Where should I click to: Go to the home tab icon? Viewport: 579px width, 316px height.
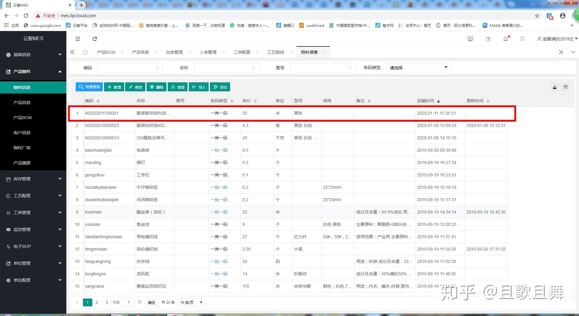(85, 52)
